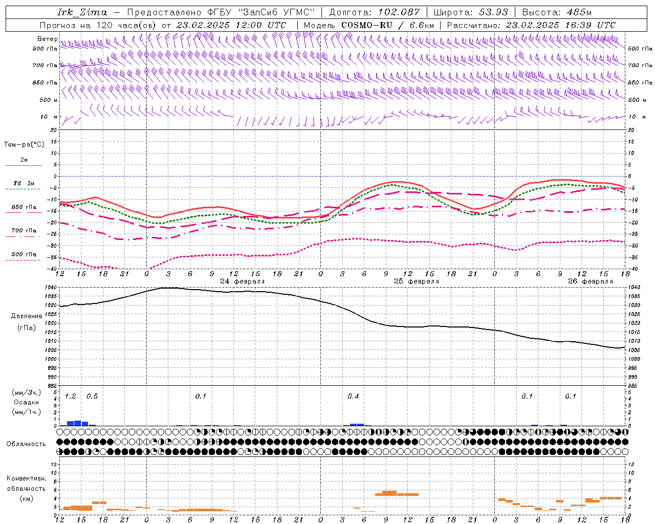Click the Облачность panel label
Image resolution: width=655 pixels, height=524 pixels.
pos(26,444)
